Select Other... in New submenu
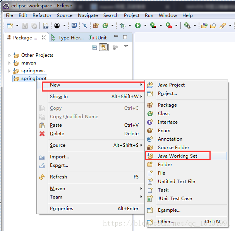 186,222
